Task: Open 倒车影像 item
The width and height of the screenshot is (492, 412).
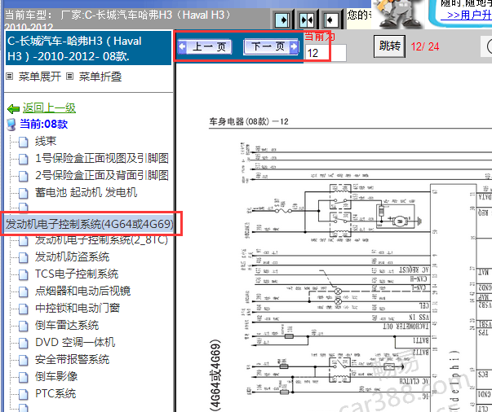Action: (x=56, y=376)
